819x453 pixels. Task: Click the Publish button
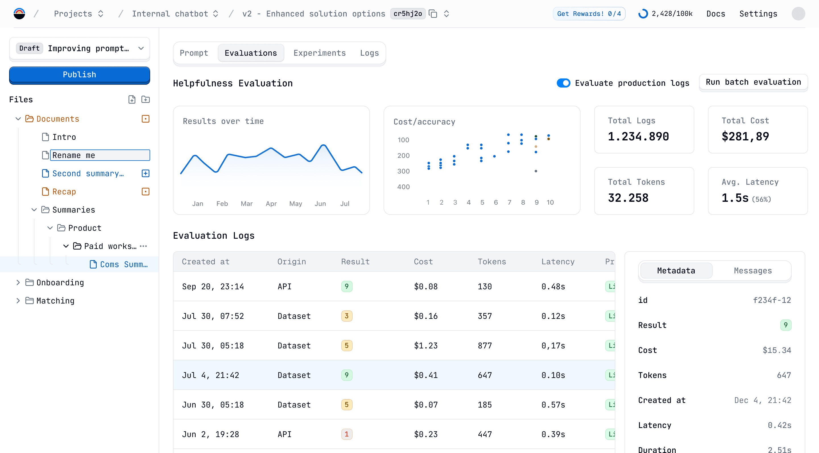point(80,75)
